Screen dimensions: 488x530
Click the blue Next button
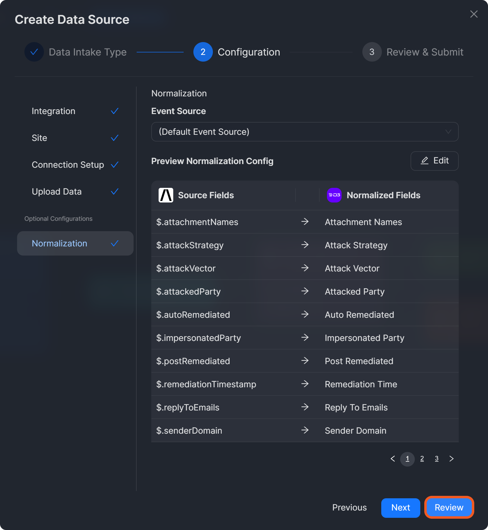tap(400, 508)
